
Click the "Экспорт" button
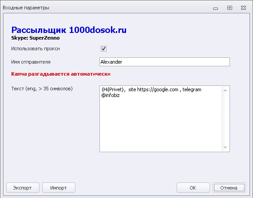coord(23,188)
